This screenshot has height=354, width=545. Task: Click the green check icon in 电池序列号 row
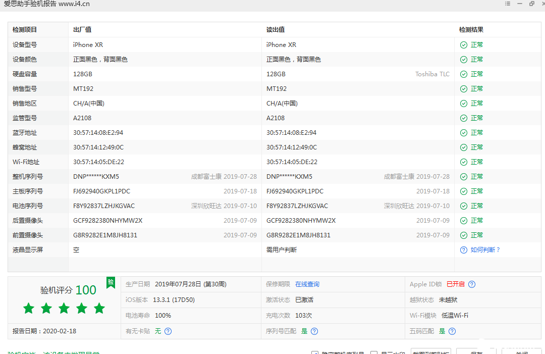click(464, 206)
